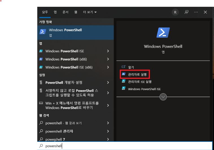Expand powershell - 웹 결과 보기 arrow
Image resolution: width=214 pixels, height=150 pixels.
108,123
